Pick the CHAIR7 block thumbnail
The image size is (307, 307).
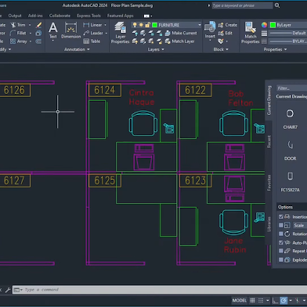(290, 113)
